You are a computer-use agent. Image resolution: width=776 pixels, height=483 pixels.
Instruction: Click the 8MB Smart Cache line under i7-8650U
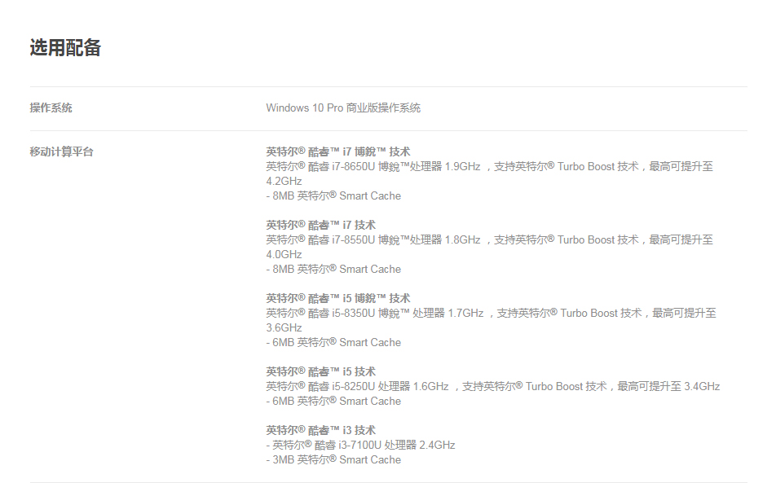tap(333, 195)
